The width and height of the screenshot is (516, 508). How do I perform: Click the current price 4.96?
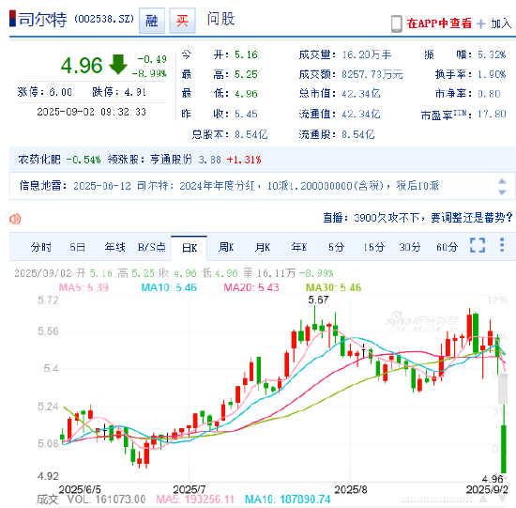(x=82, y=65)
